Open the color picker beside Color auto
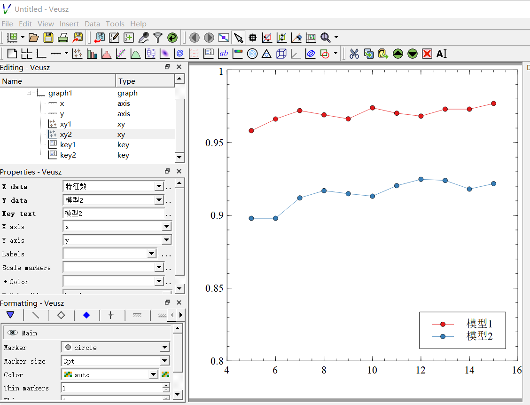The width and height of the screenshot is (530, 405). click(165, 374)
